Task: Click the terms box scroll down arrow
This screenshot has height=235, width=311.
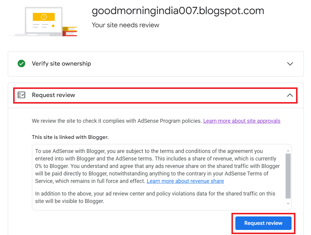Action: [288, 204]
